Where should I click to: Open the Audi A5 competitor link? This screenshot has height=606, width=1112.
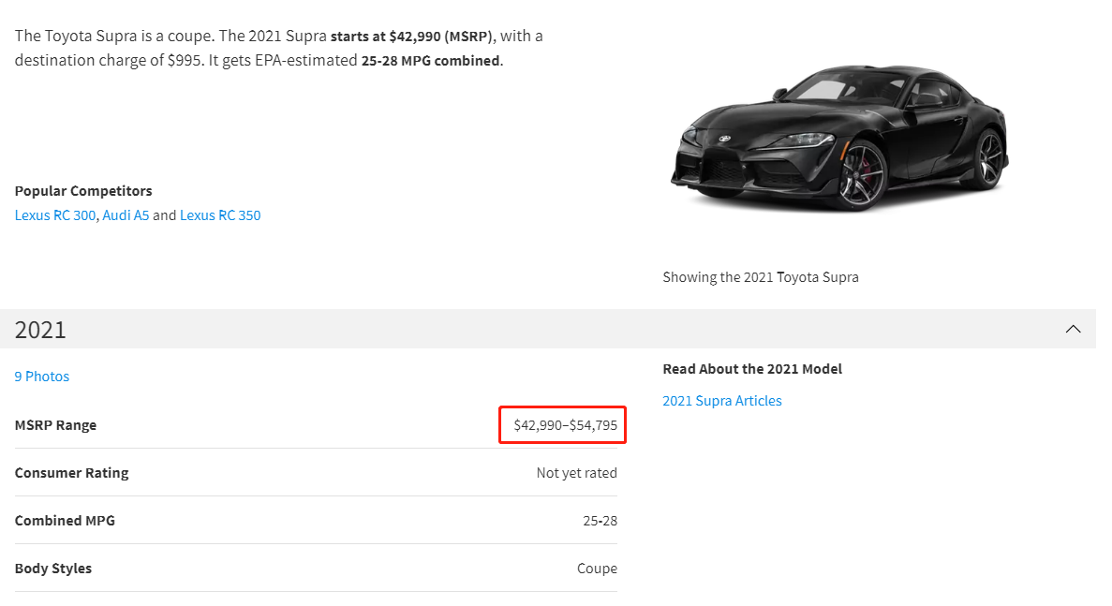click(126, 215)
